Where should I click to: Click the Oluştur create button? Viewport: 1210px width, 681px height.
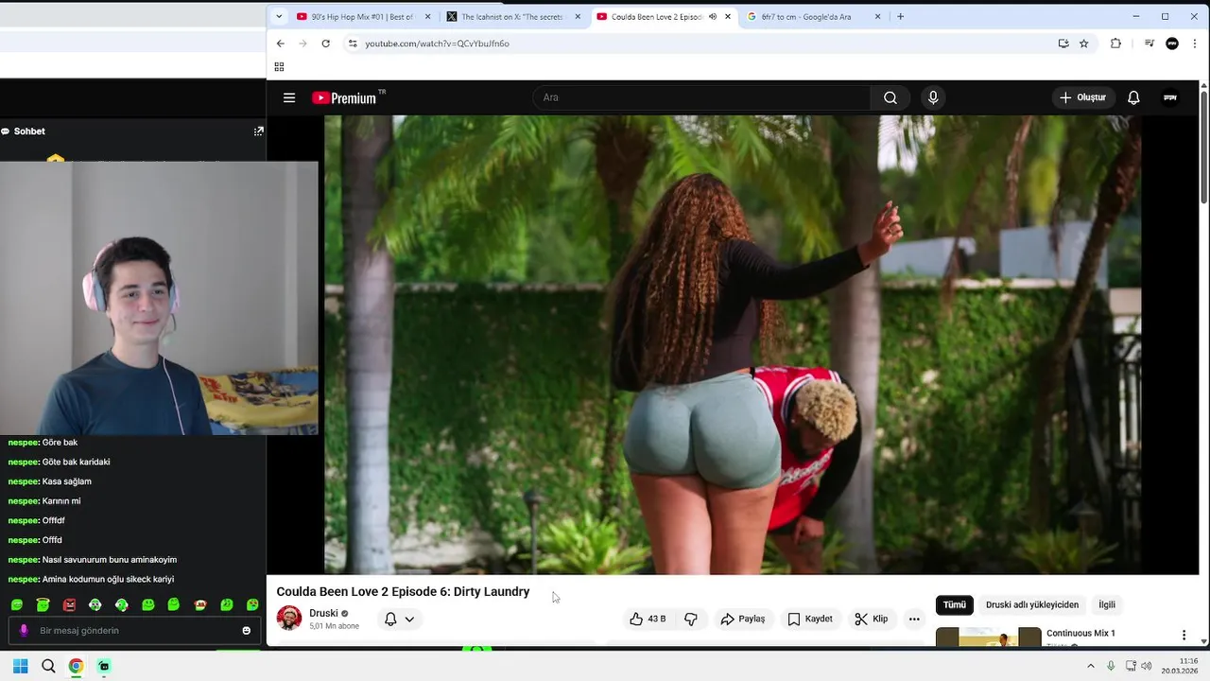[x=1083, y=97]
